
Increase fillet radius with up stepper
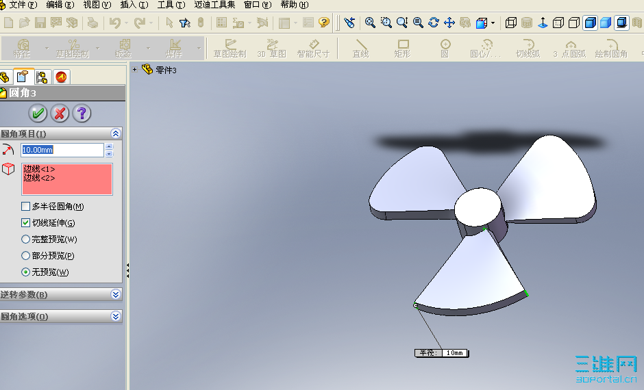109,146
